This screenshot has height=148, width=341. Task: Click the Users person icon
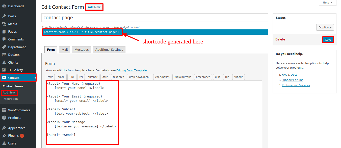pos(4,143)
